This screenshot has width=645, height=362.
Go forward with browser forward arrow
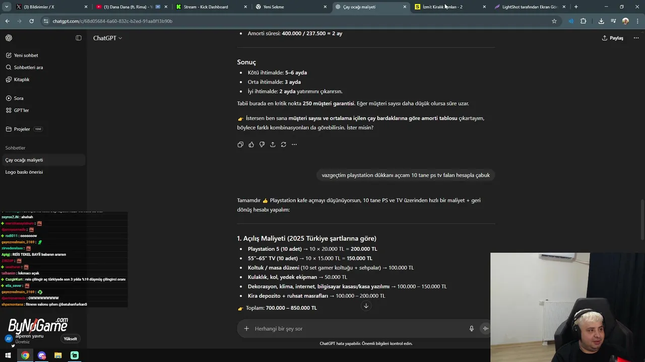point(19,21)
